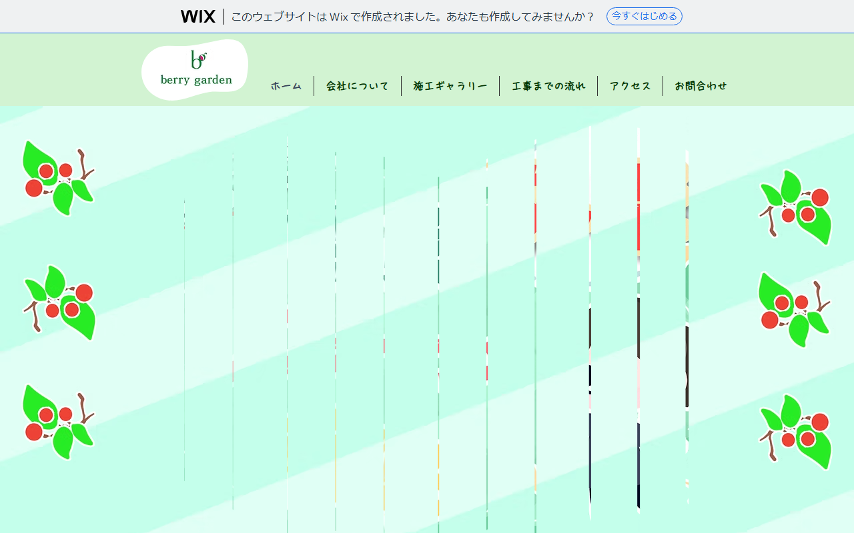Open the お問合わせ page
854x533 pixels.
[701, 86]
